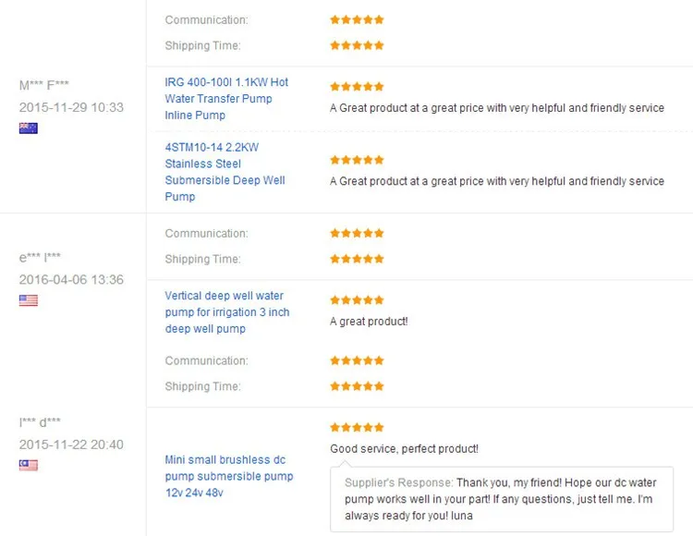Viewport: 693px width, 536px height.
Task: Click the US flag under e*** l***
Action: [28, 300]
